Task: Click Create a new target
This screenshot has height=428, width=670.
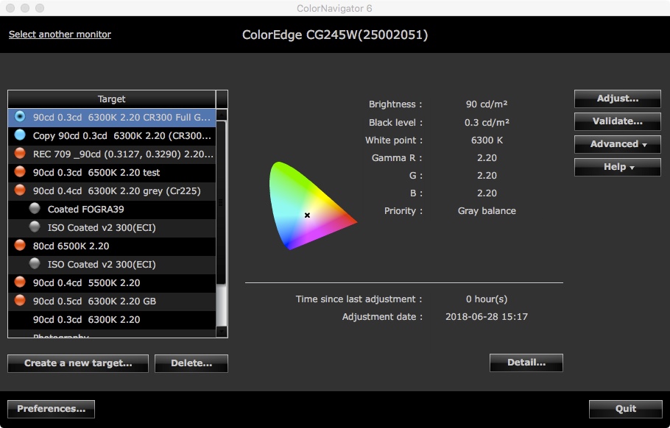Action: tap(77, 363)
